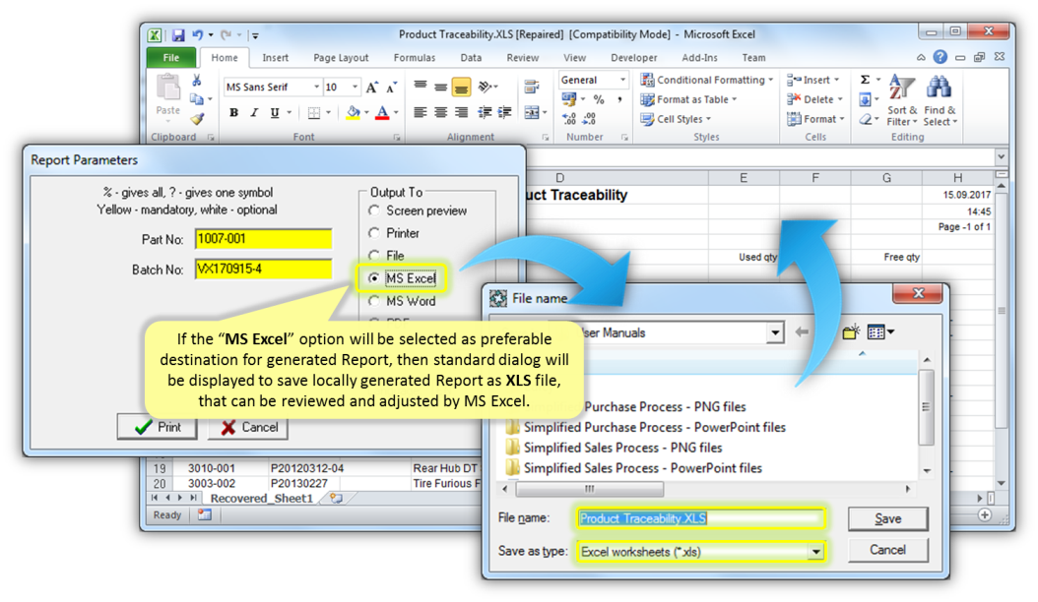Click the create new folder icon in File name dialog
The width and height of the screenshot is (1038, 602).
coord(851,332)
